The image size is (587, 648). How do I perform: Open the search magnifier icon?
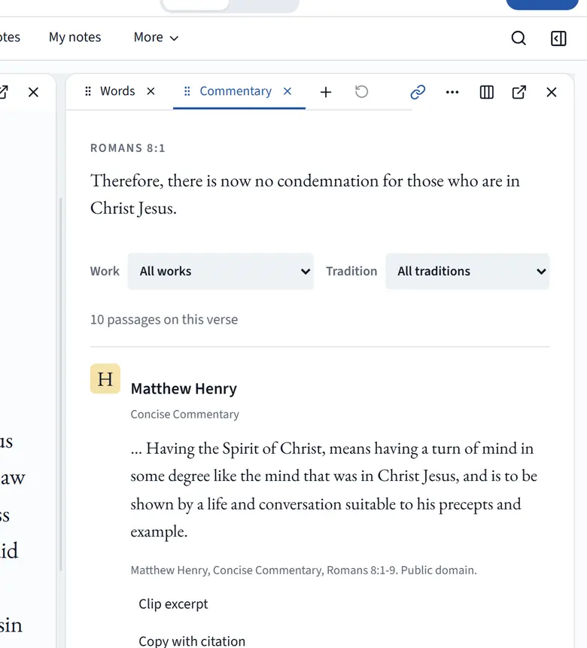coord(519,38)
